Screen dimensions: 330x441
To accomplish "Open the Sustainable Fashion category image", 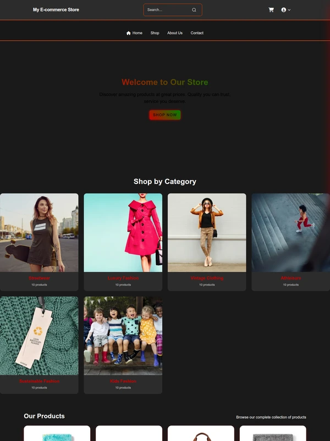I will pyautogui.click(x=39, y=336).
